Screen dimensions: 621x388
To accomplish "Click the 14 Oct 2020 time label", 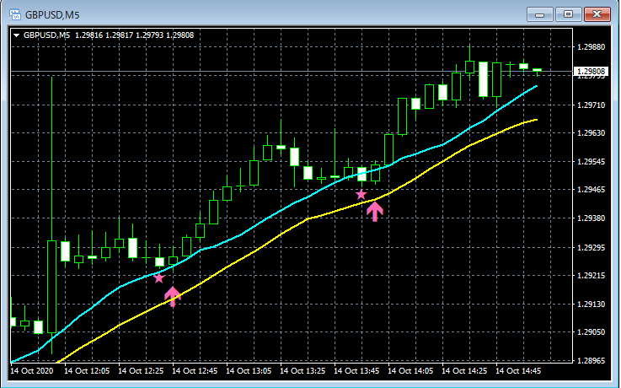I will tap(31, 371).
